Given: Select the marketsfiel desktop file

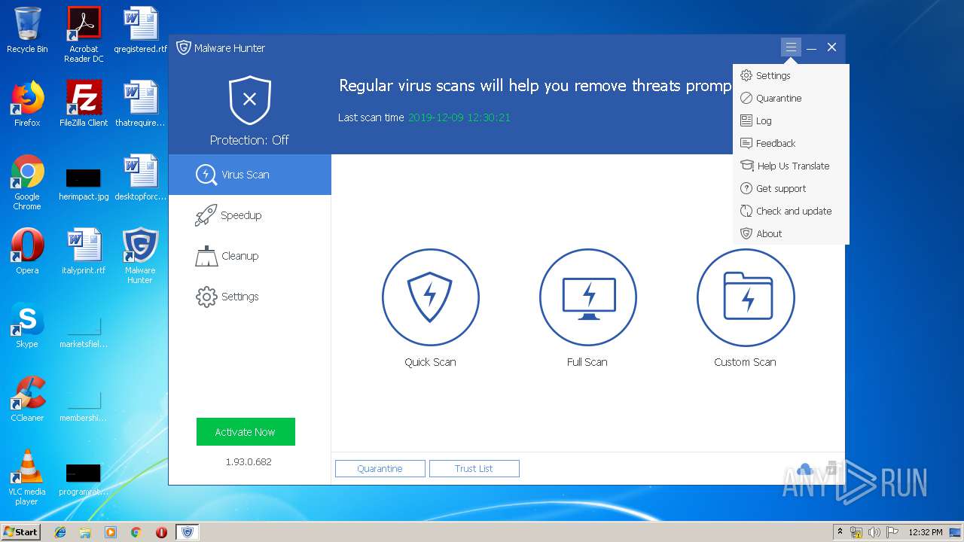Looking at the screenshot, I should (84, 331).
